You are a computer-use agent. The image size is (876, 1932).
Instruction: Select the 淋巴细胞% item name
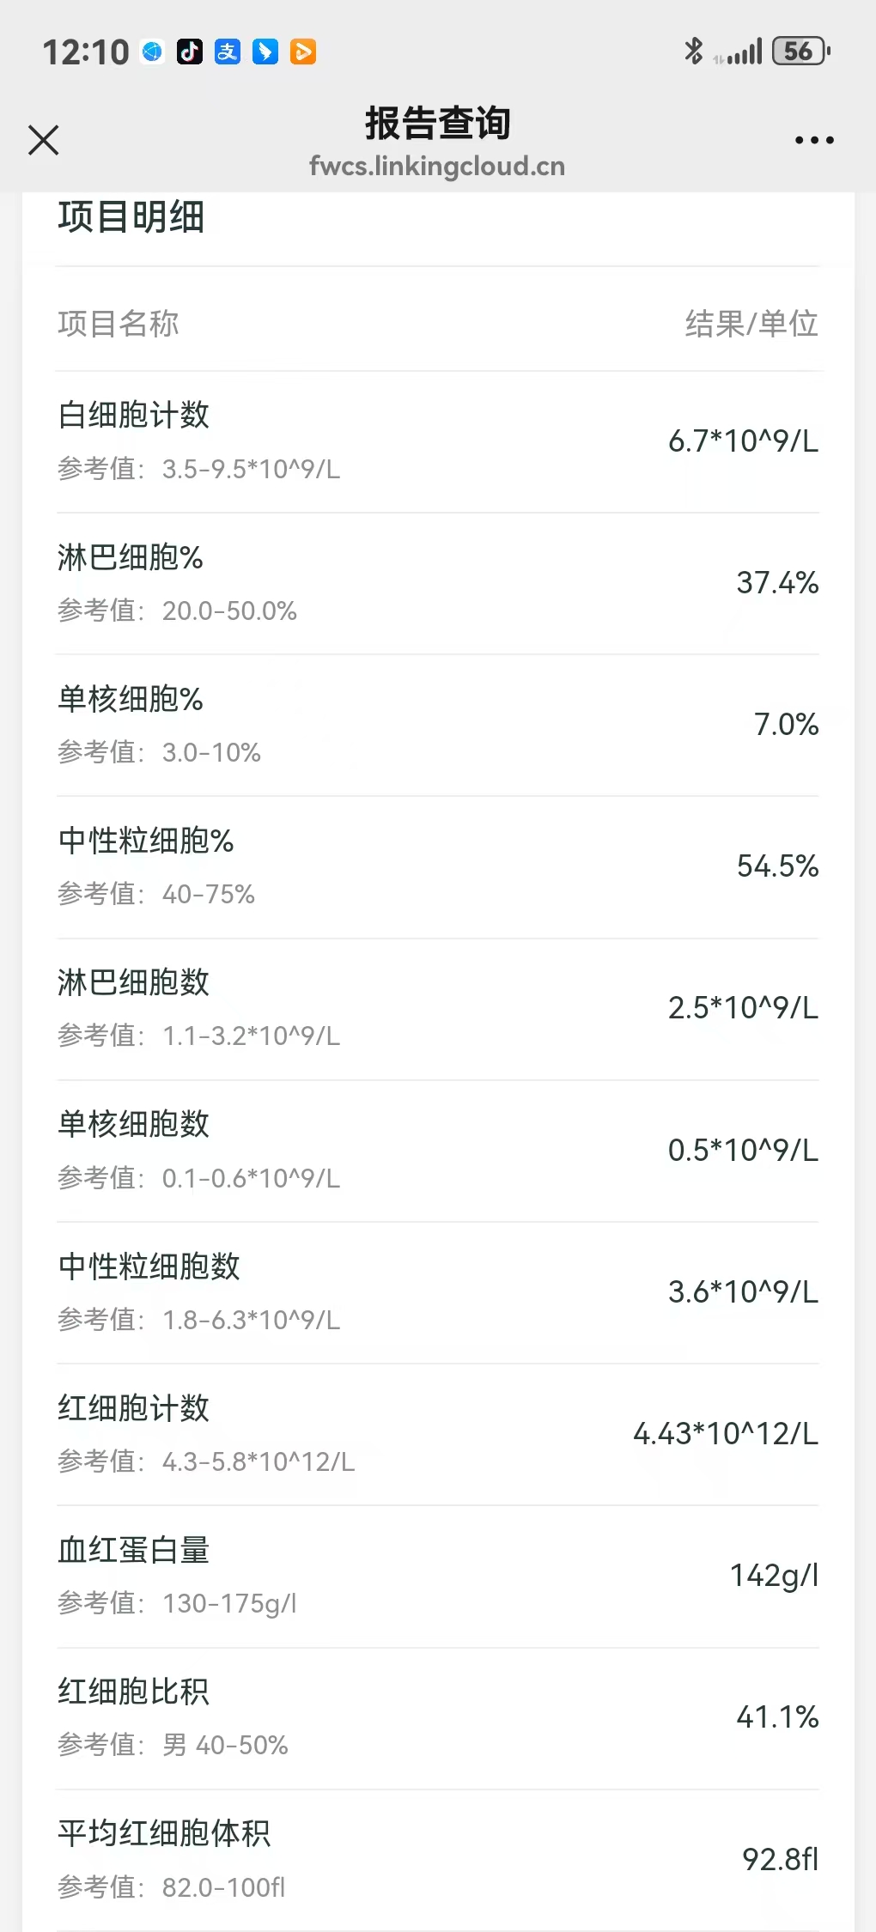pos(131,557)
